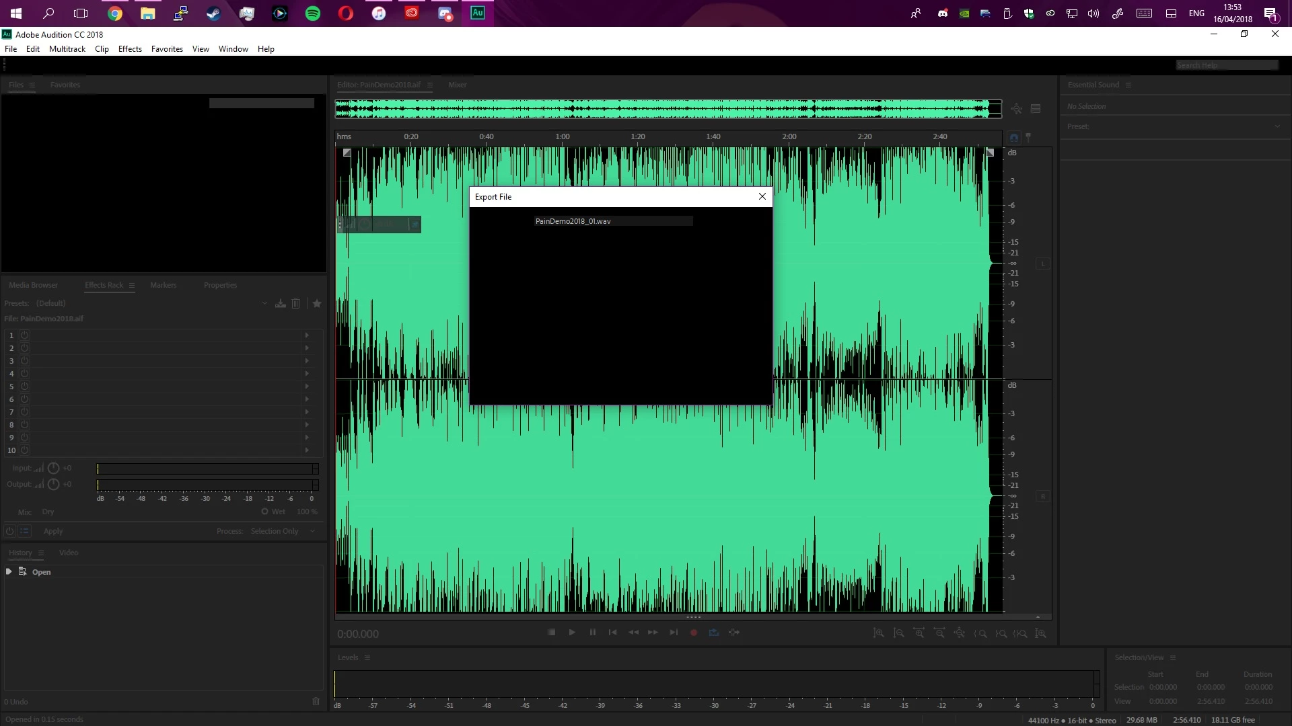Toggle main Effects Rack power button
The image size is (1292, 726).
point(9,531)
